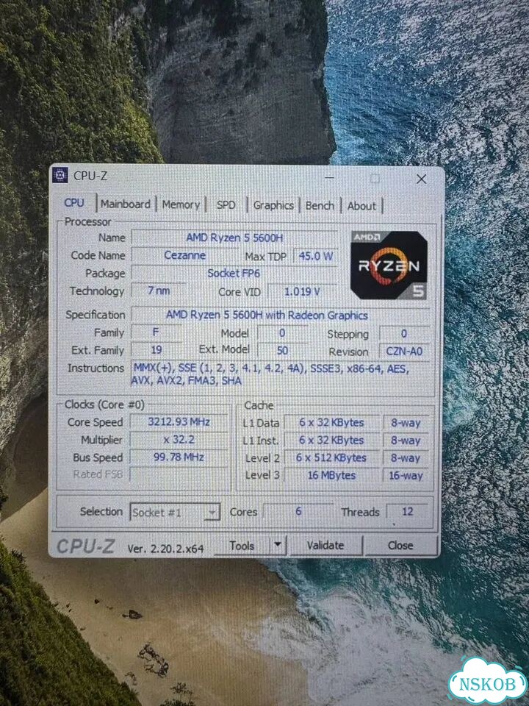
Task: Select the CPU tab
Action: coord(74,203)
